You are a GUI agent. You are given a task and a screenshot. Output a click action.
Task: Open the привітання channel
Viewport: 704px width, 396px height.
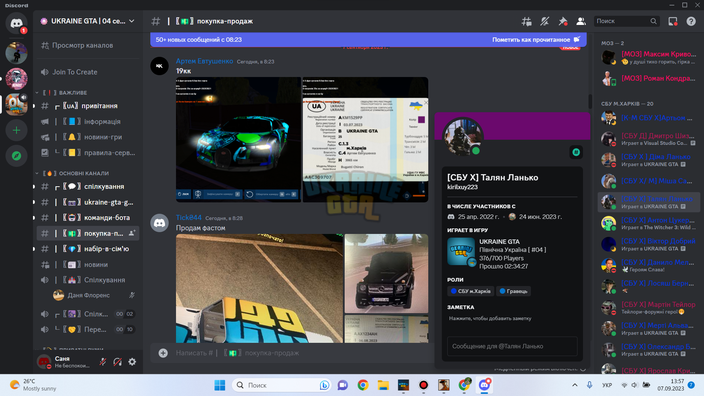[88, 106]
